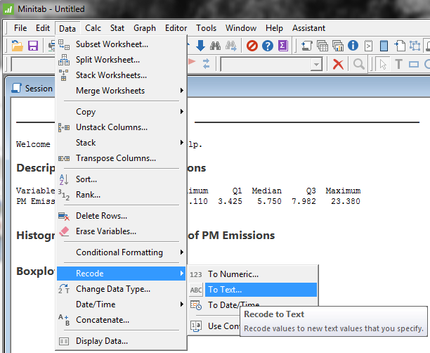Choose Rank from the Data menu

click(121, 195)
